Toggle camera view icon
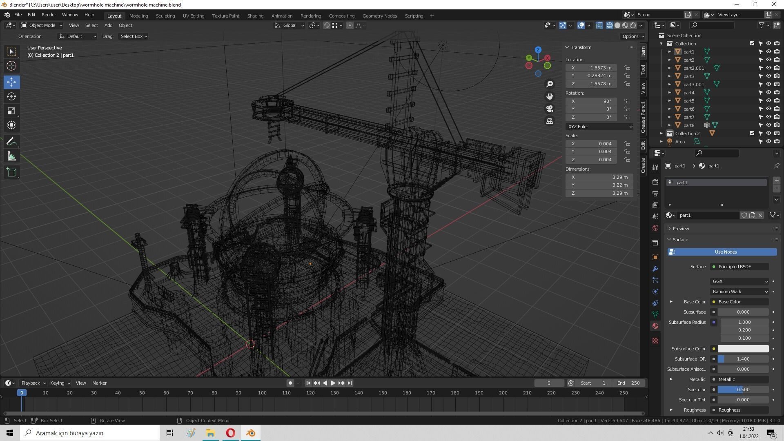Viewport: 784px width, 441px height. pyautogui.click(x=550, y=109)
